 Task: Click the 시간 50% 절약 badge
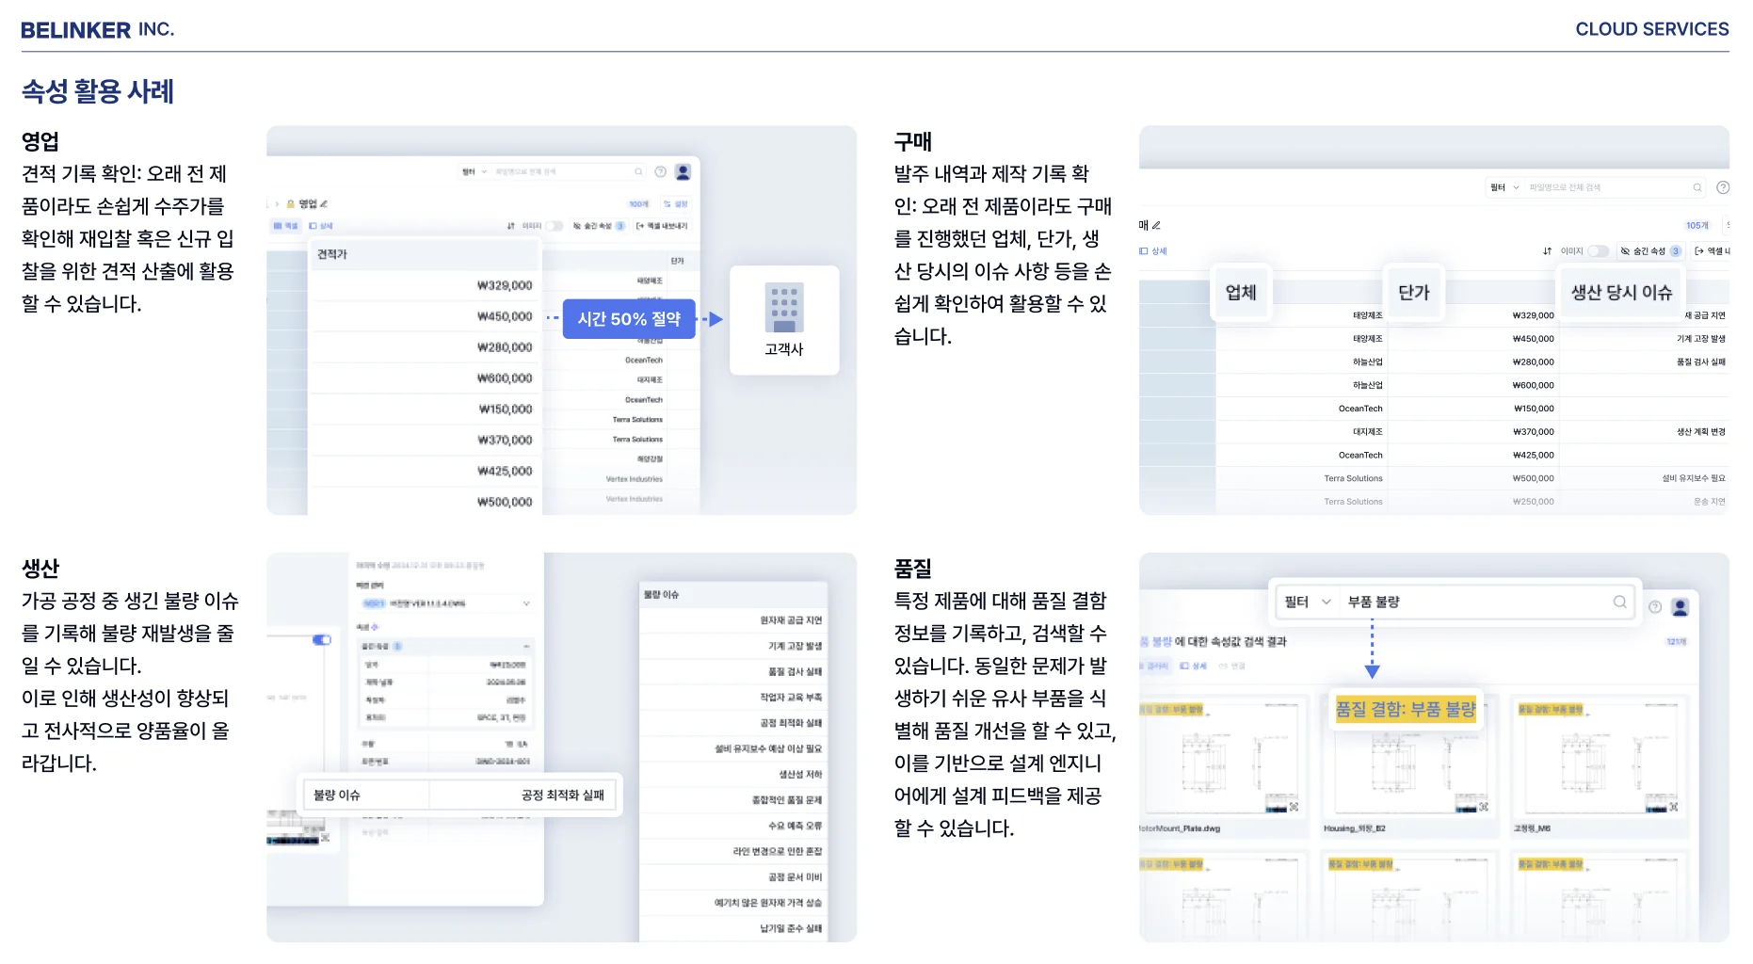pos(629,319)
